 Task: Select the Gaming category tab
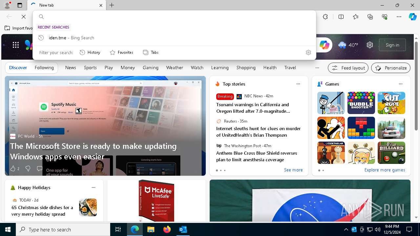pos(151,68)
